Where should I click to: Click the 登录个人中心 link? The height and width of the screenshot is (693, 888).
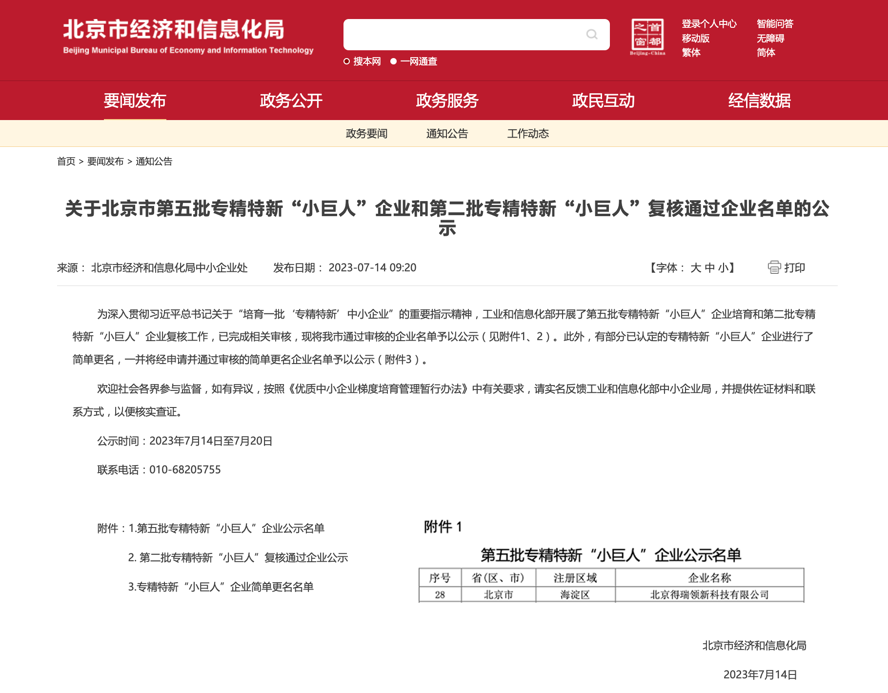pyautogui.click(x=709, y=24)
